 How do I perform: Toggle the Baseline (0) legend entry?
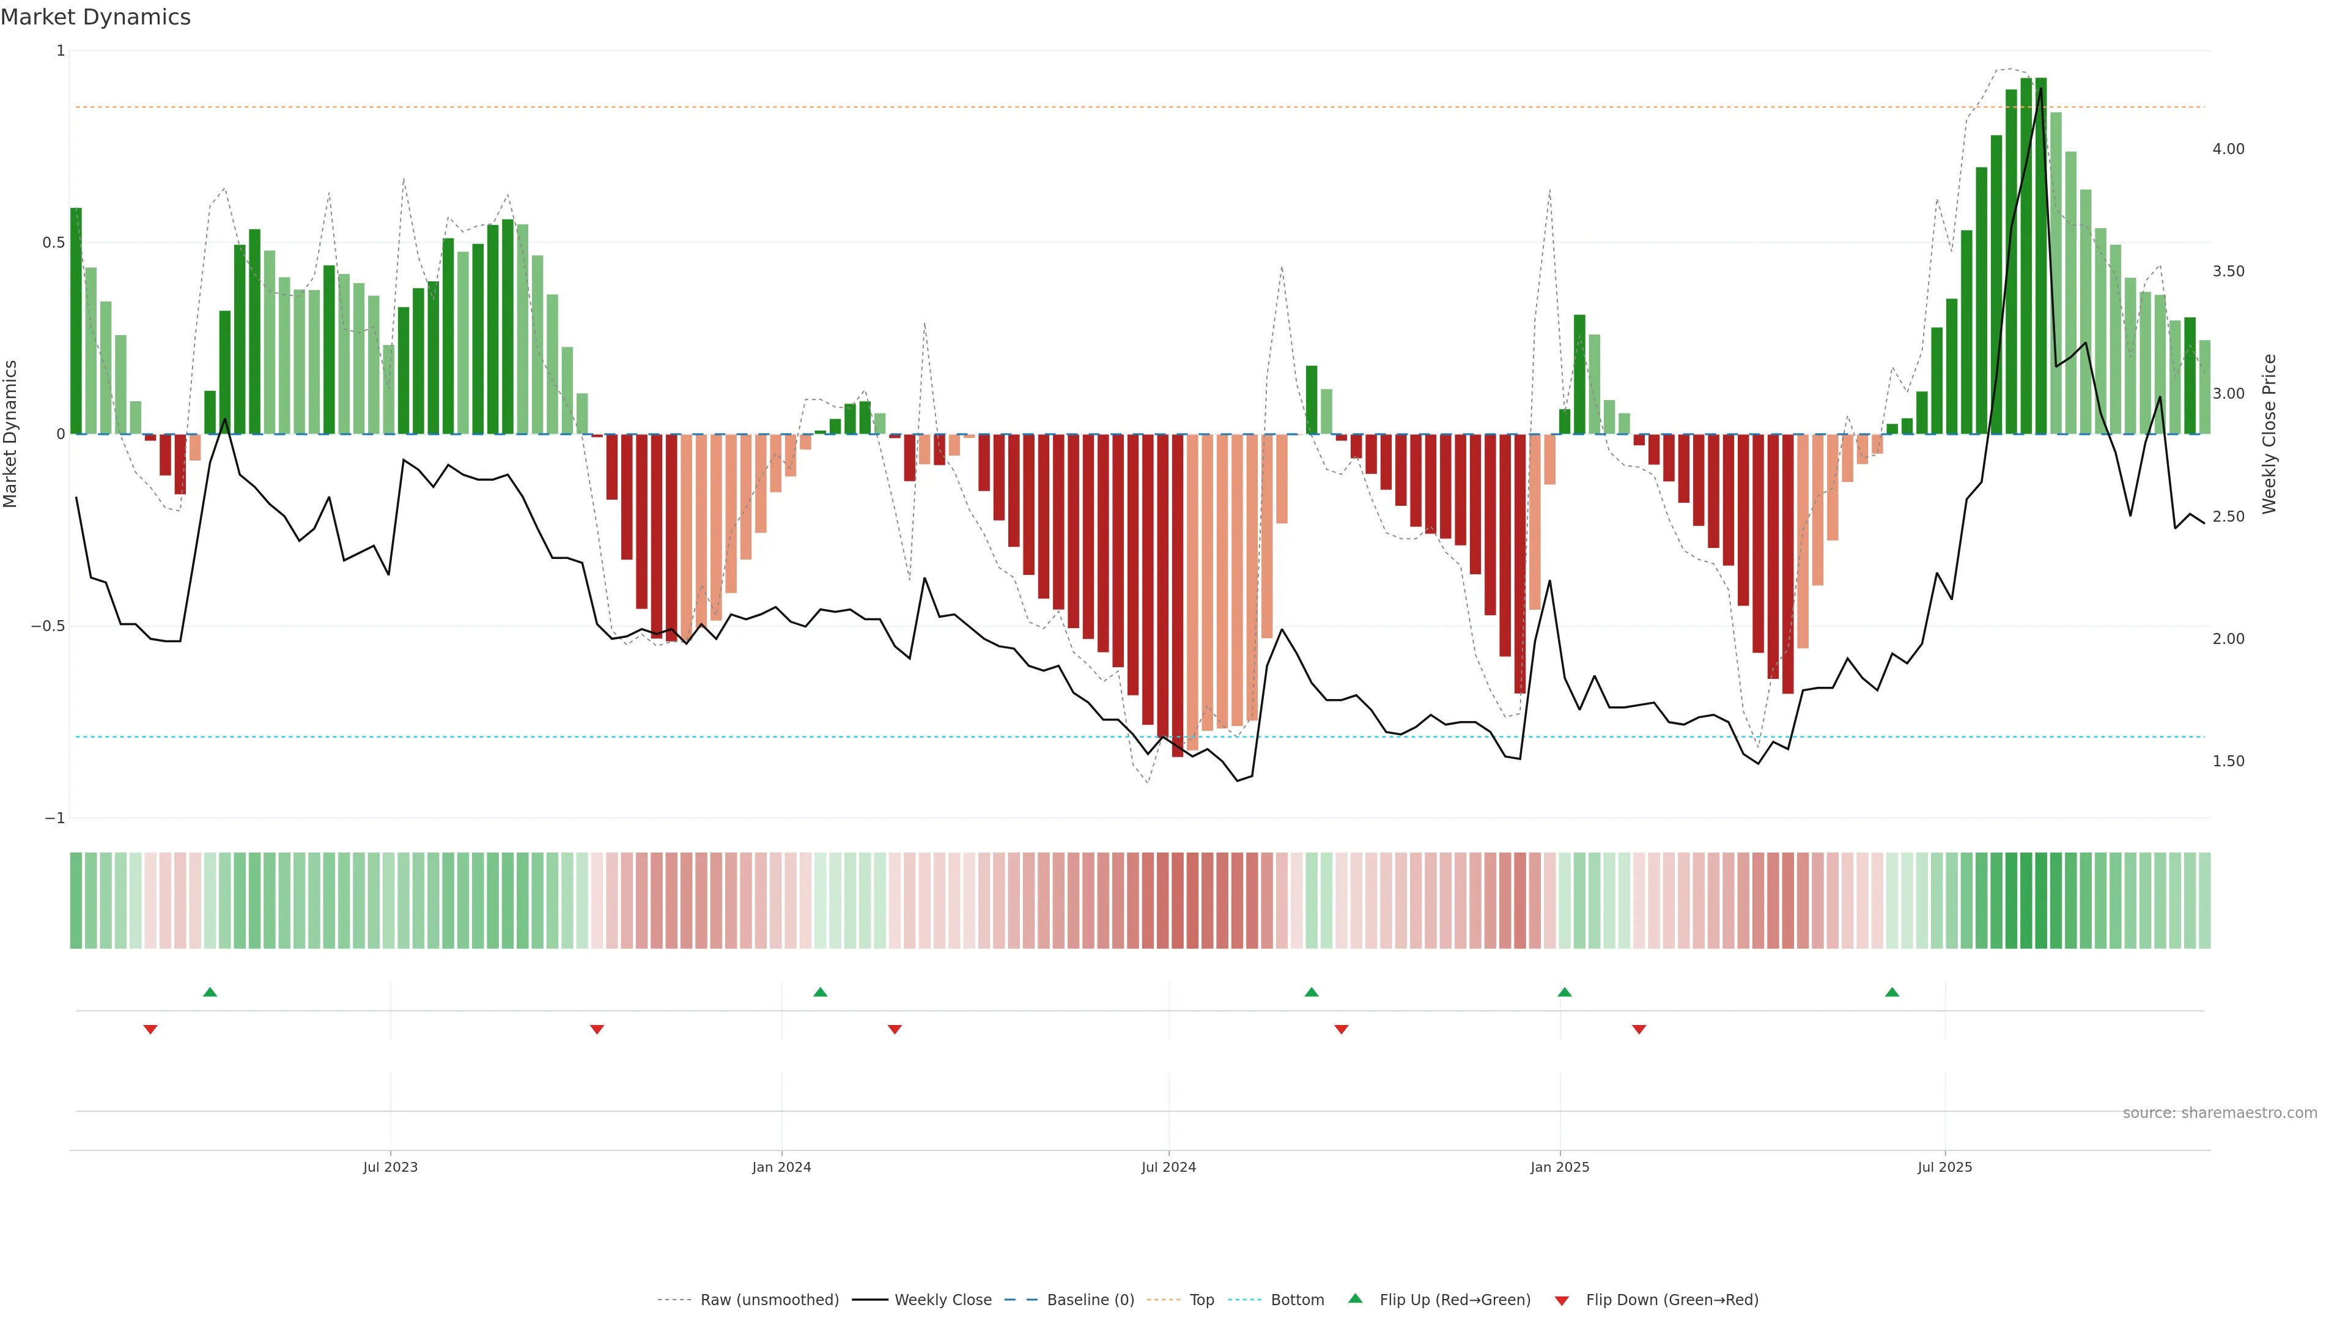coord(1090,1300)
